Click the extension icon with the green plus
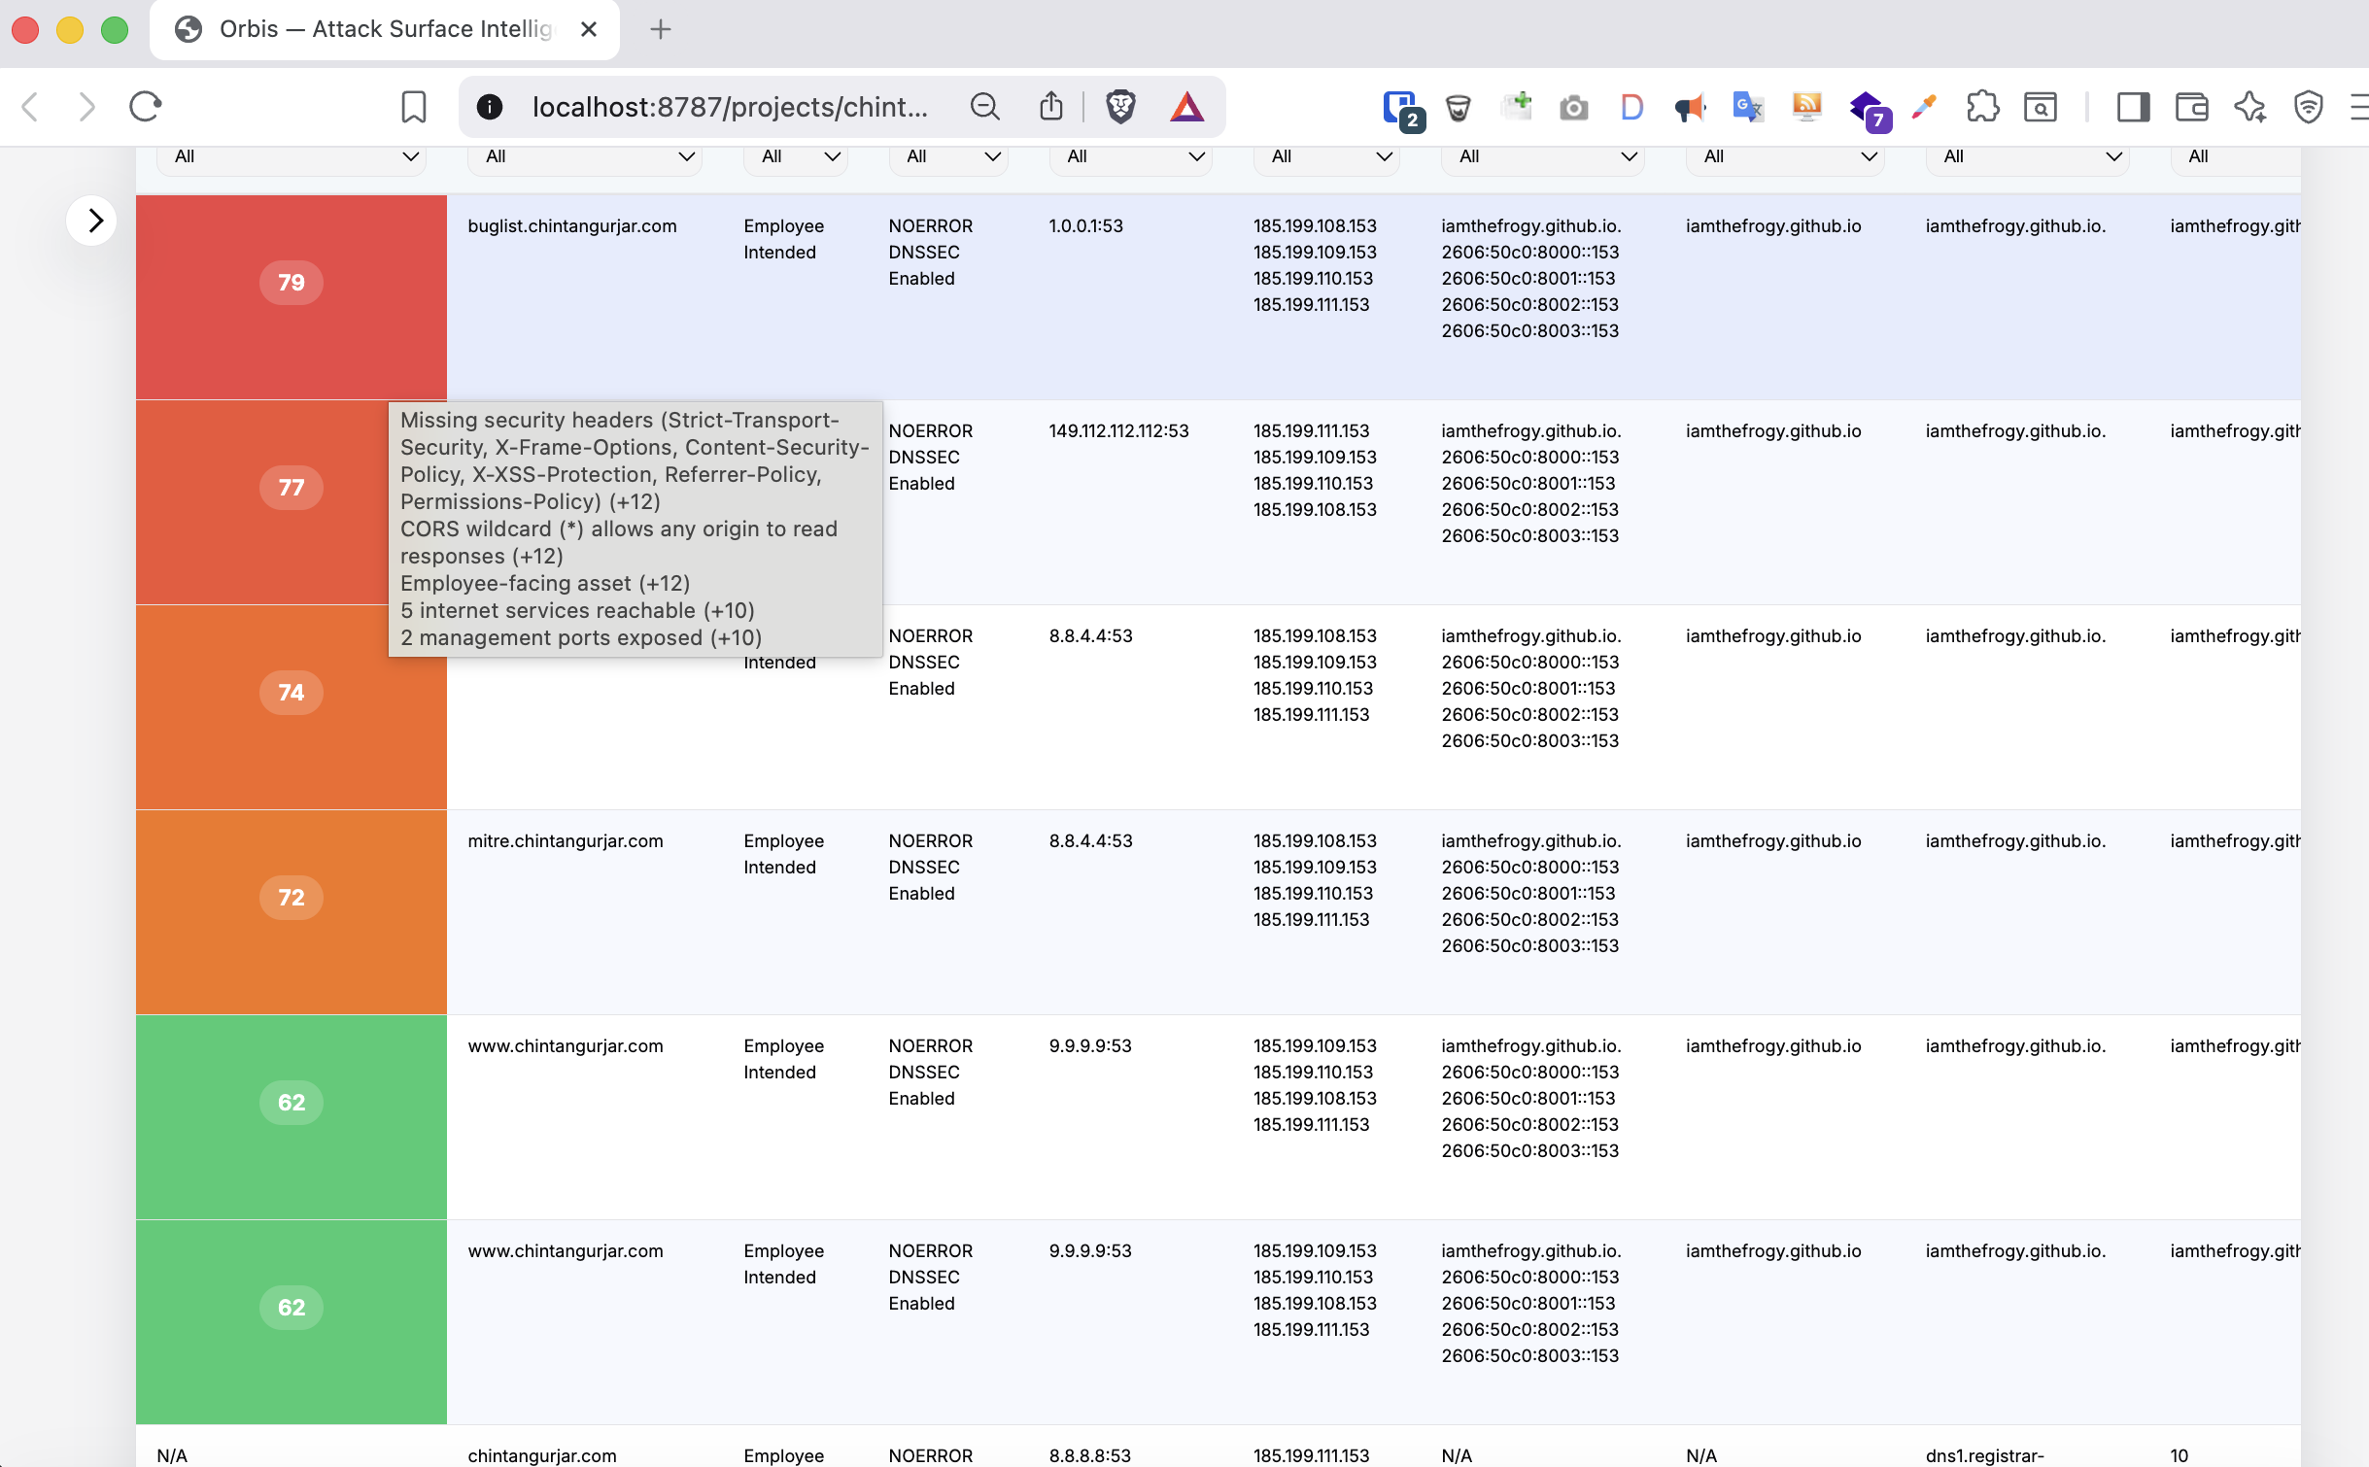The image size is (2369, 1467). pyautogui.click(x=1517, y=107)
